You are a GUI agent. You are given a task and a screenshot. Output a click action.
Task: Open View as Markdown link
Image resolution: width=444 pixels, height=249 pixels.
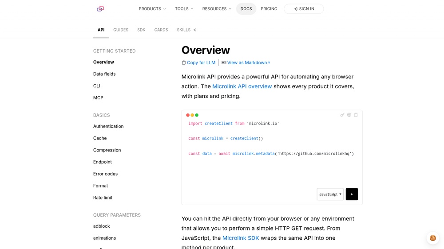(x=248, y=63)
